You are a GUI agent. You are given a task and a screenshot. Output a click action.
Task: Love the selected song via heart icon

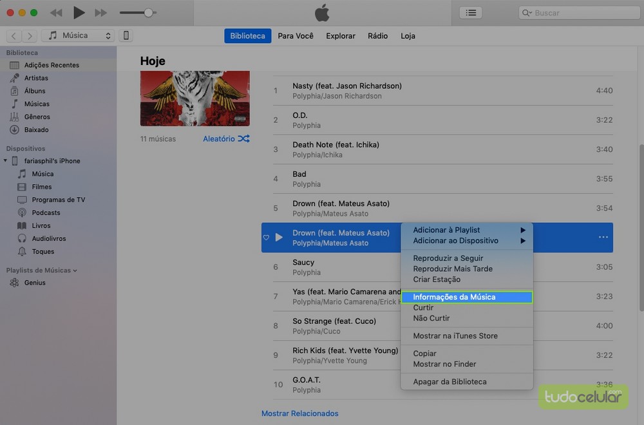coord(266,238)
